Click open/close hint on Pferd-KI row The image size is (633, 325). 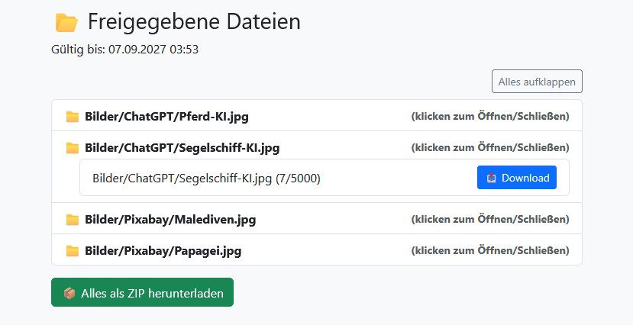point(490,117)
